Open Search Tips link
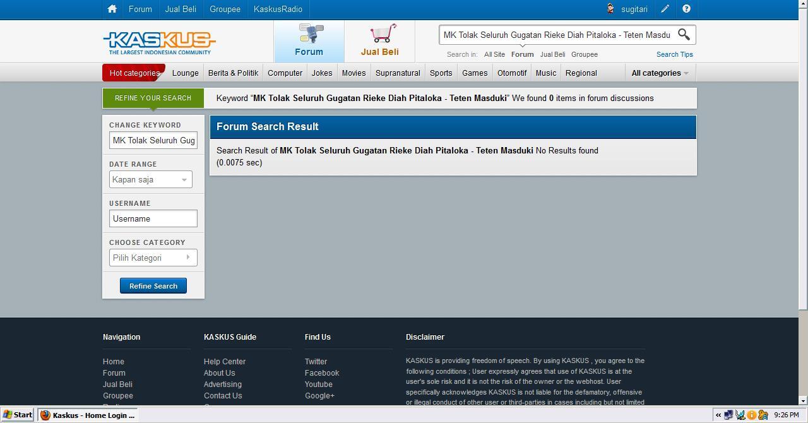The width and height of the screenshot is (808, 423). 674,54
